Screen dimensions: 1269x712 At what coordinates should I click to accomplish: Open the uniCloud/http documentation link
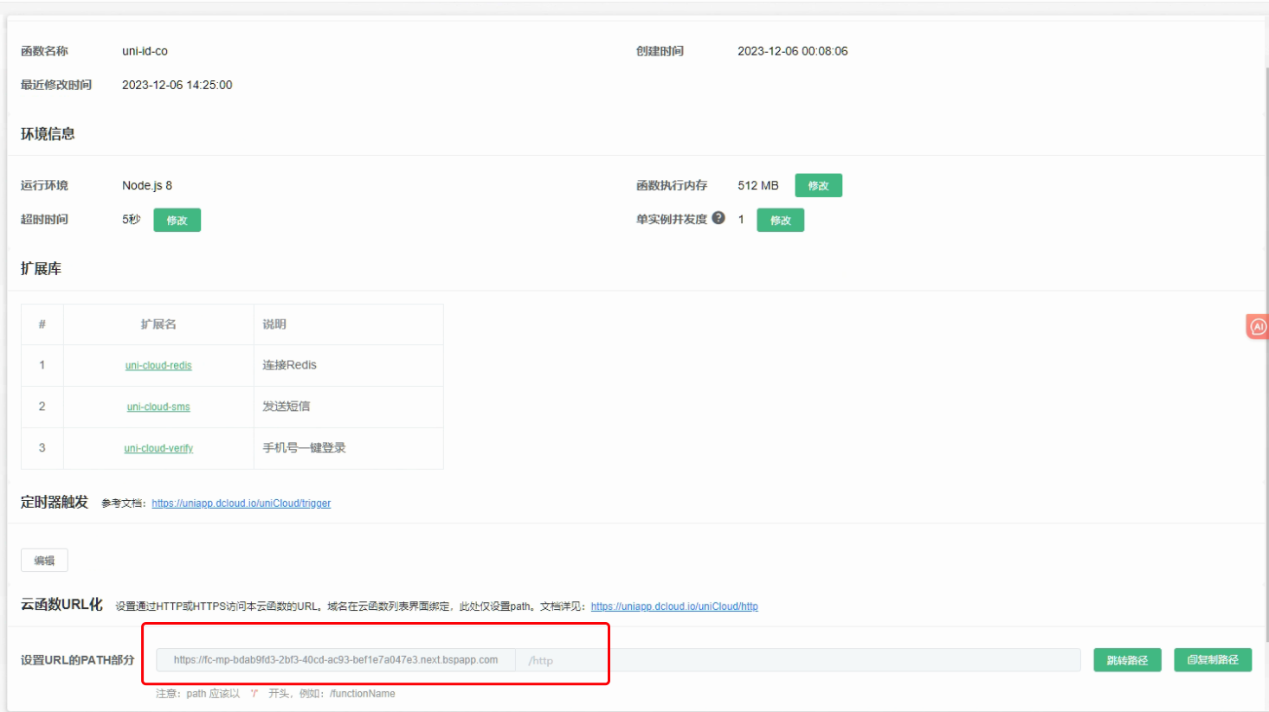[x=674, y=606]
